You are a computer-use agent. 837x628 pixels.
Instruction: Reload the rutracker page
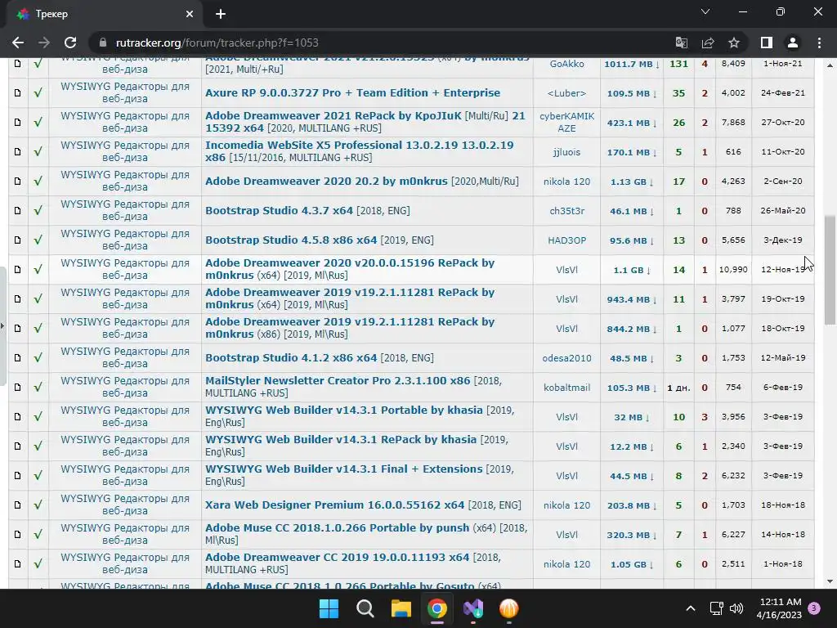tap(70, 43)
